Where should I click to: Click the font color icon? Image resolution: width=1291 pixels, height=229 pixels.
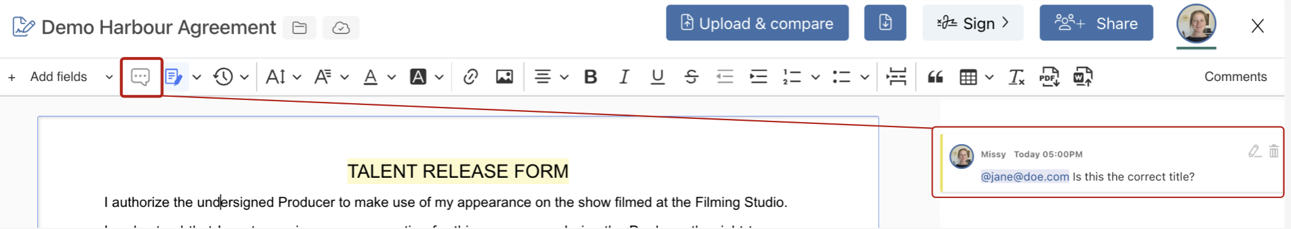click(370, 77)
